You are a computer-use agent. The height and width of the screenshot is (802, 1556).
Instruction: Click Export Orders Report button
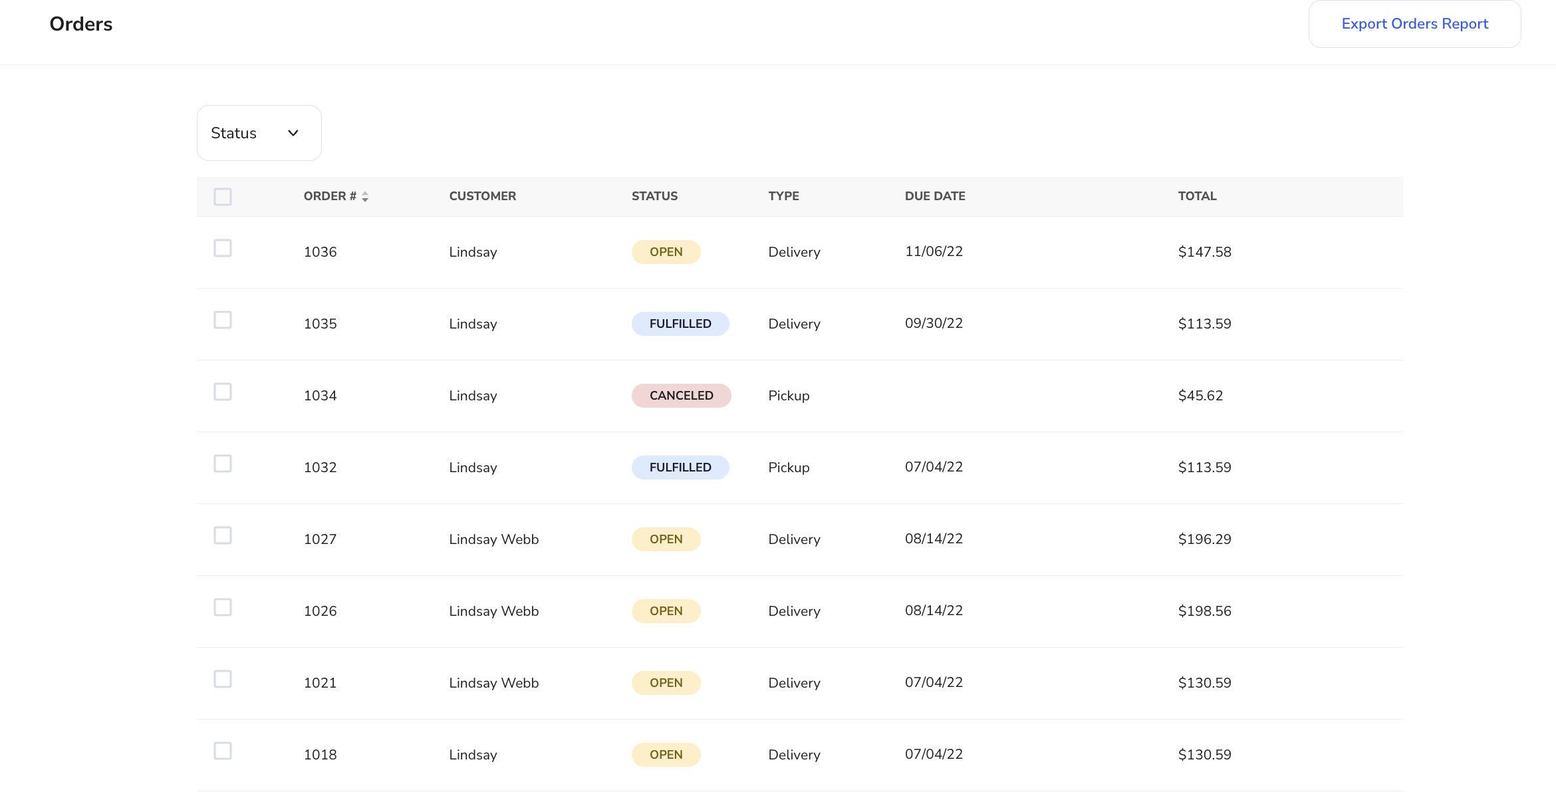click(1414, 24)
